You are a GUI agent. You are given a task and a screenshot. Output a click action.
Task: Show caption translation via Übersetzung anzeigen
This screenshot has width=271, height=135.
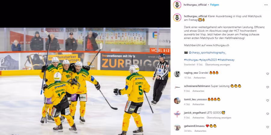217,64
